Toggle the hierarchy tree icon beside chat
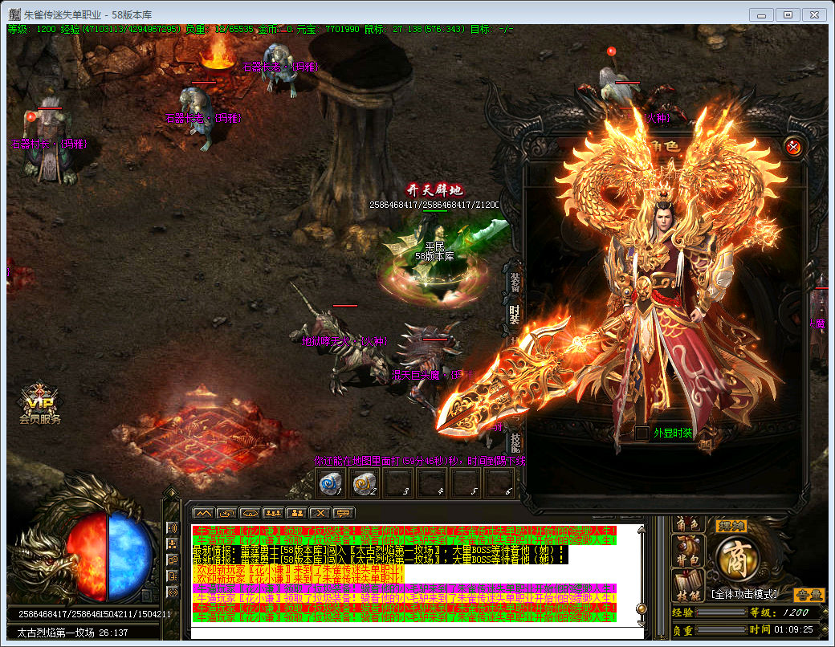835x647 pixels. tap(172, 543)
